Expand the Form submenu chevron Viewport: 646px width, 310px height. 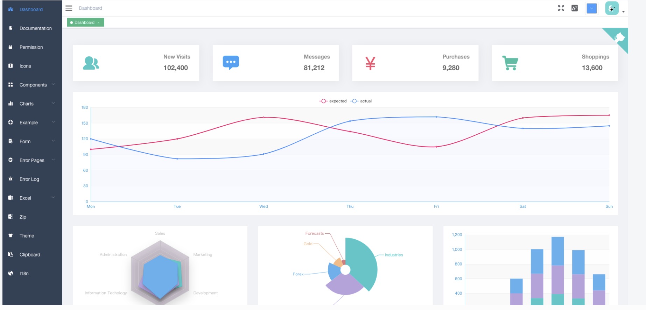click(54, 141)
